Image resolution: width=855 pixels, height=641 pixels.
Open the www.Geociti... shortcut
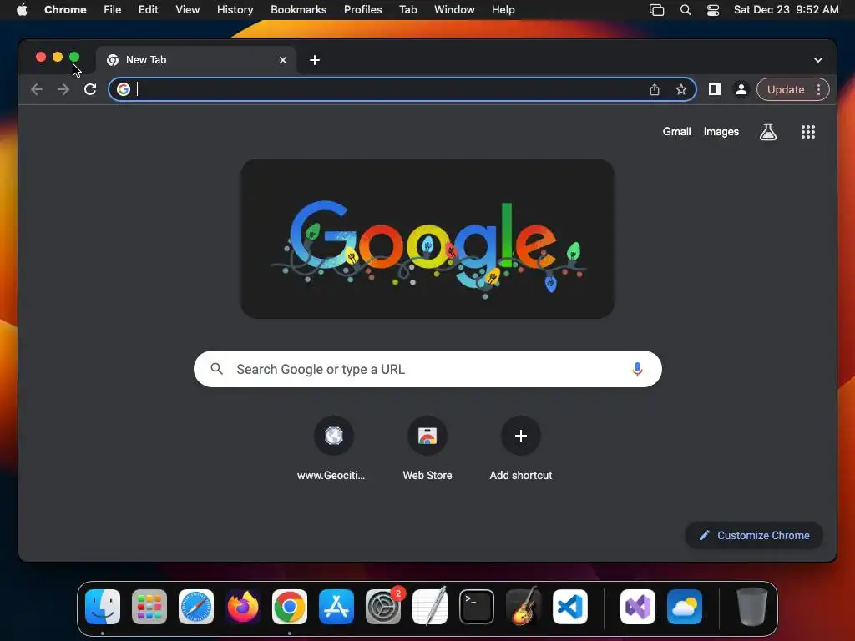(x=333, y=448)
